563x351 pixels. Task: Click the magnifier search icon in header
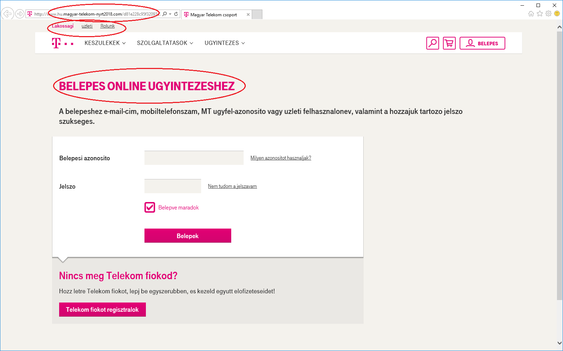(x=432, y=43)
